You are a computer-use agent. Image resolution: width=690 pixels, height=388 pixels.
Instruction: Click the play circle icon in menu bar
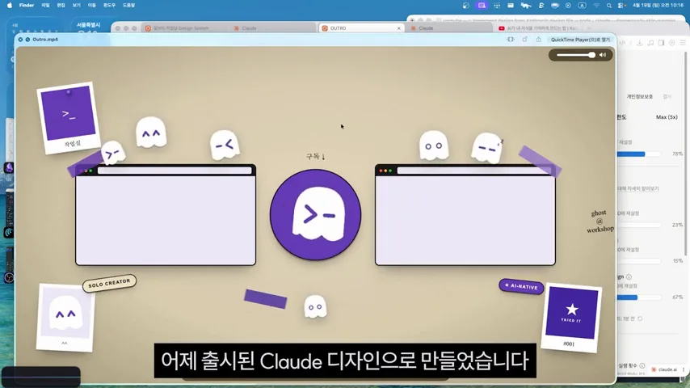[568, 6]
